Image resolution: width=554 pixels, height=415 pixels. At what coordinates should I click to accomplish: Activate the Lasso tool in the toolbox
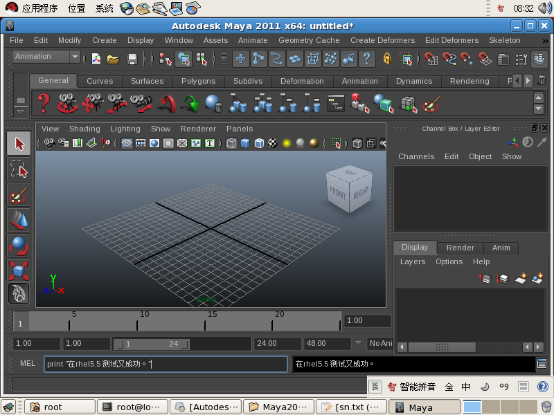19,169
